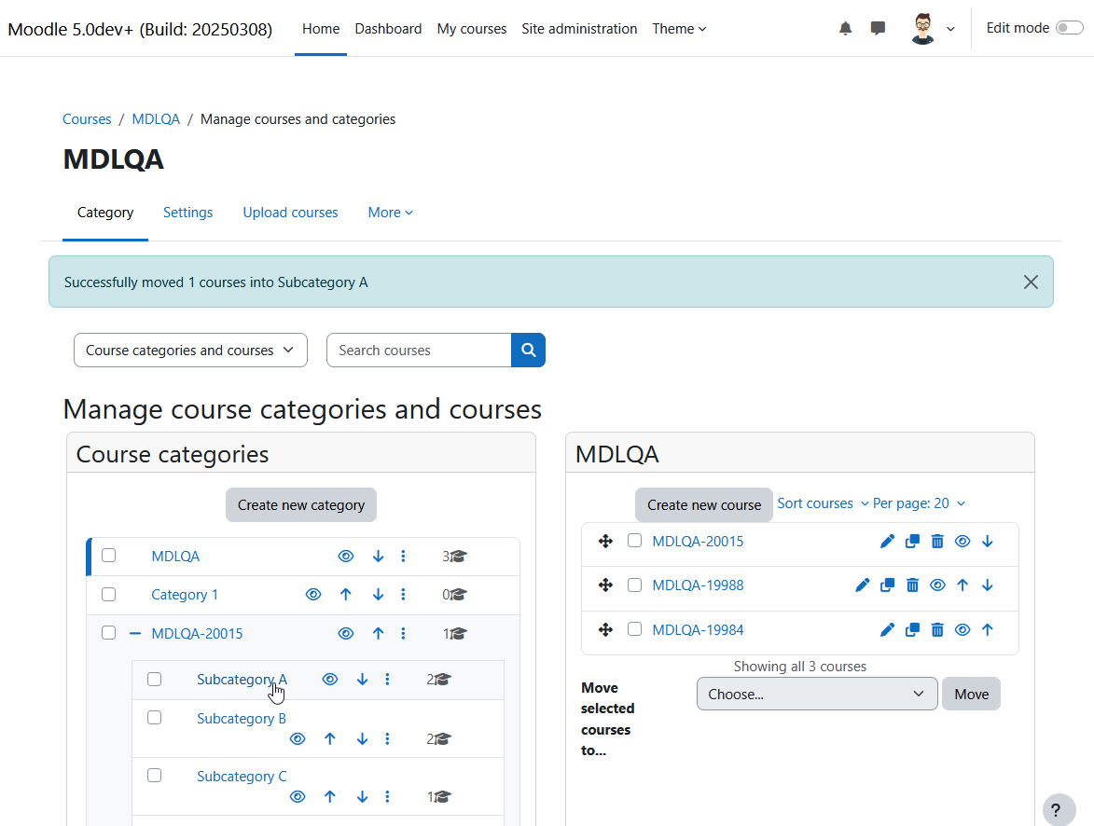Move course MDLQA-20015 down

click(x=988, y=542)
